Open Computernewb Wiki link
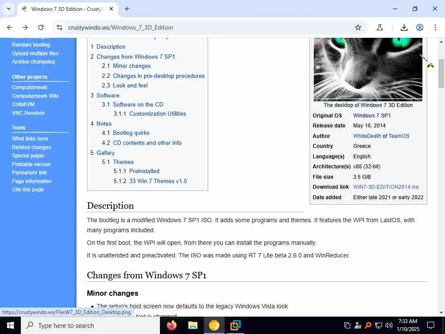This screenshot has height=334, width=445. click(x=35, y=96)
